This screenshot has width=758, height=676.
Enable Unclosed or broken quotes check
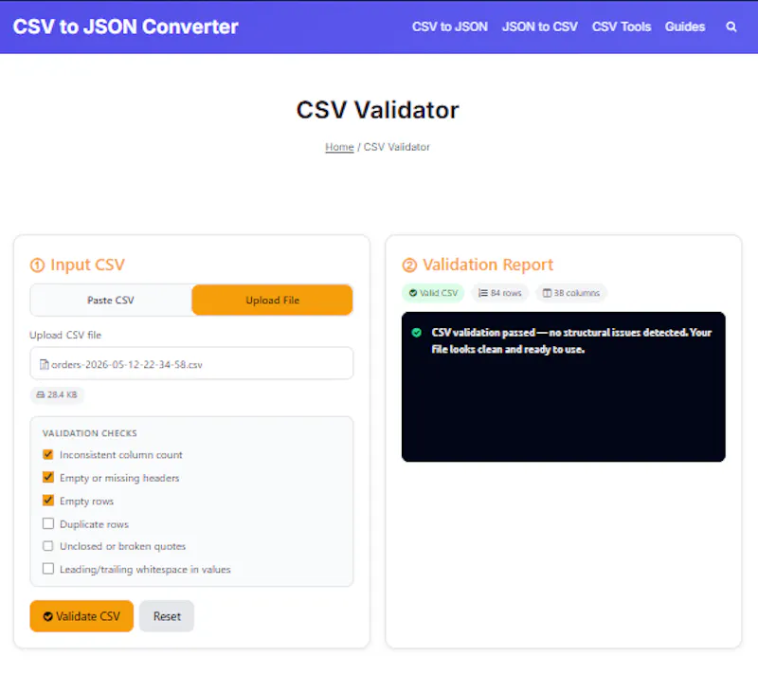pyautogui.click(x=48, y=546)
